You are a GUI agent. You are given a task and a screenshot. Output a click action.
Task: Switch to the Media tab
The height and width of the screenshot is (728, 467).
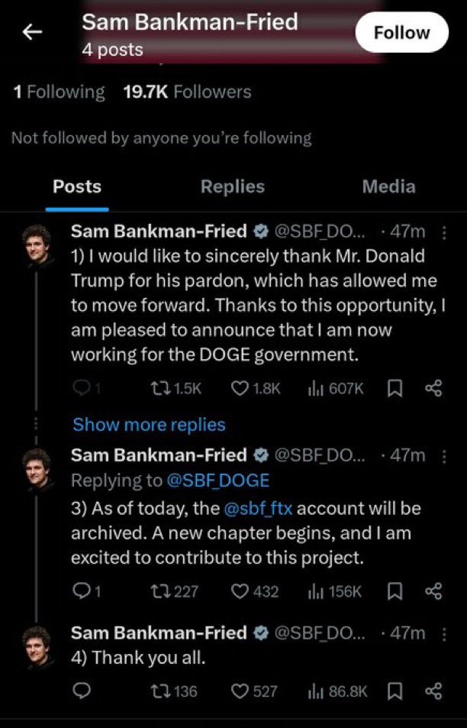coord(388,186)
